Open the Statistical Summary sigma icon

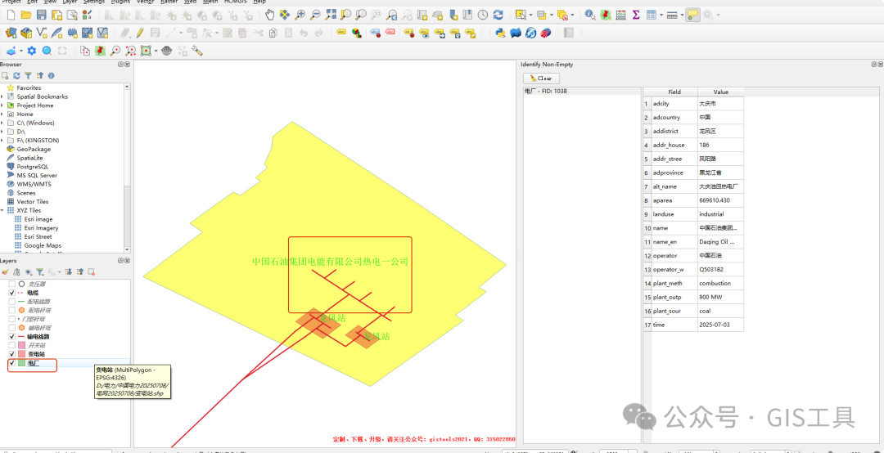636,16
